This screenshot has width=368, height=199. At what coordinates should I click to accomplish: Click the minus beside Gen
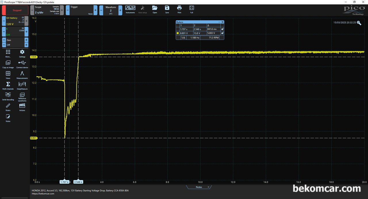[4, 40]
